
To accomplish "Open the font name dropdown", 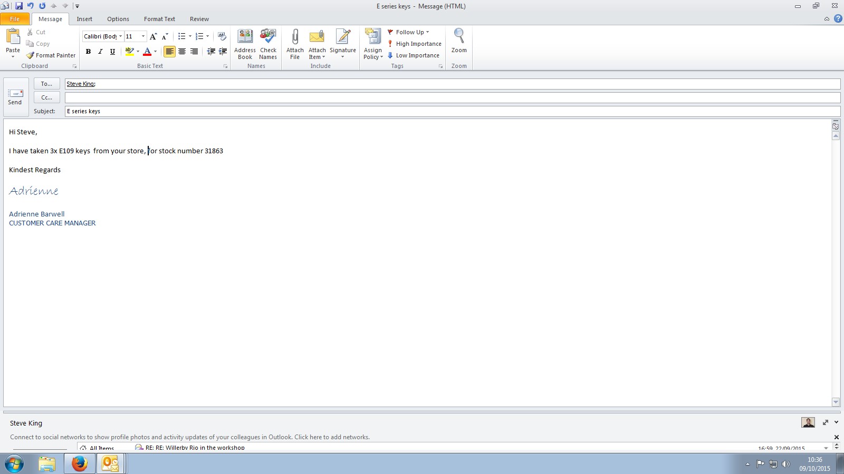I will (x=121, y=36).
